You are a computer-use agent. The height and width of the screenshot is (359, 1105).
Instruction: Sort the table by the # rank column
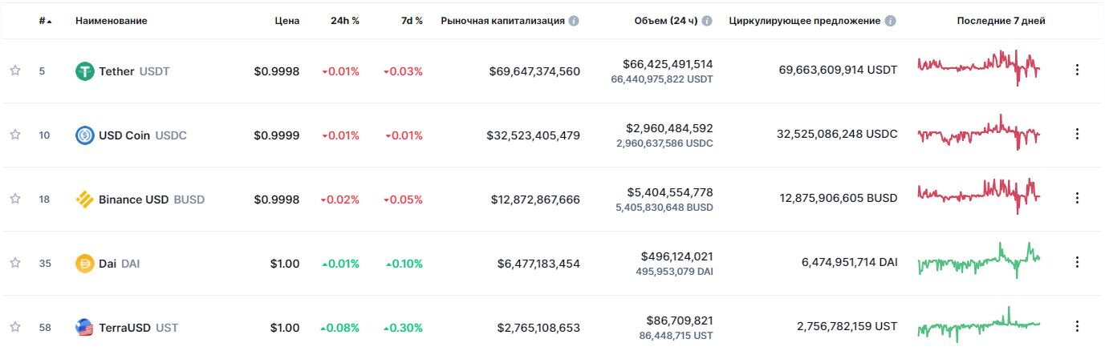(x=46, y=21)
